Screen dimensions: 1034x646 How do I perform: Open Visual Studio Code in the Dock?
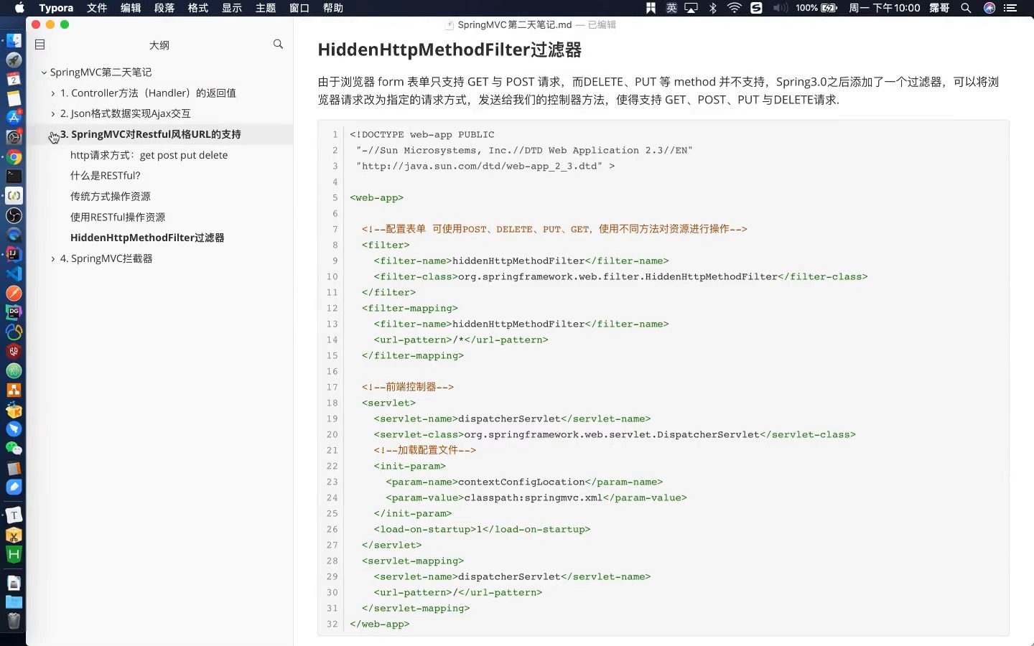click(14, 273)
